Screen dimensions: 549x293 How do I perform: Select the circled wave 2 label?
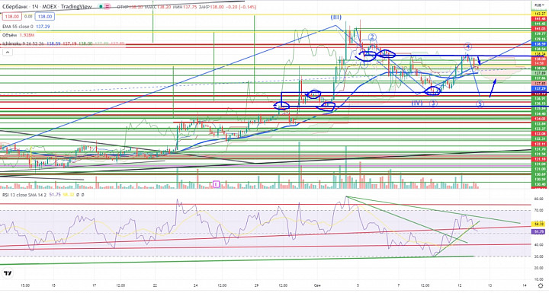372,37
